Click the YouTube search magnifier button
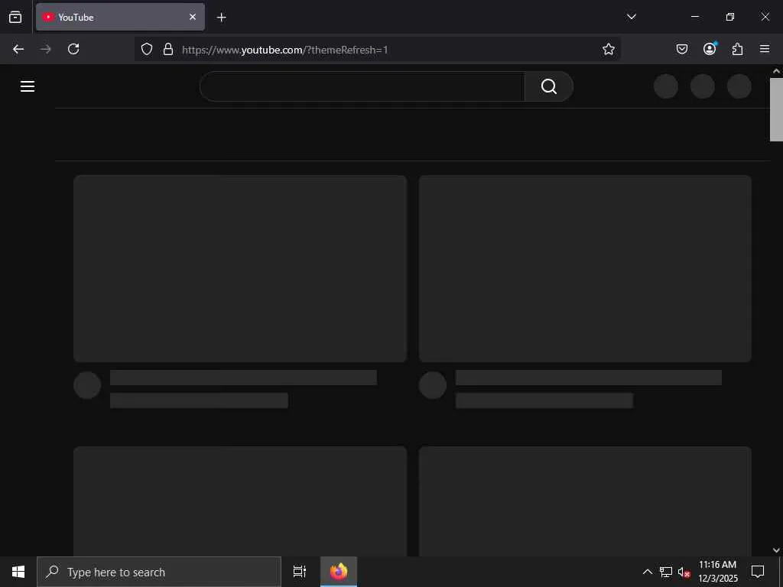This screenshot has width=783, height=587. pos(549,86)
